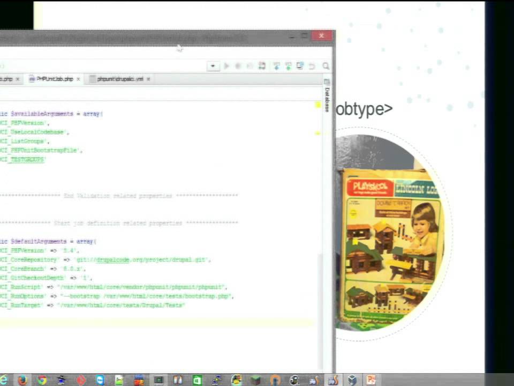
Task: Click the DCI_CoreRepository git URL line
Action: [105, 259]
